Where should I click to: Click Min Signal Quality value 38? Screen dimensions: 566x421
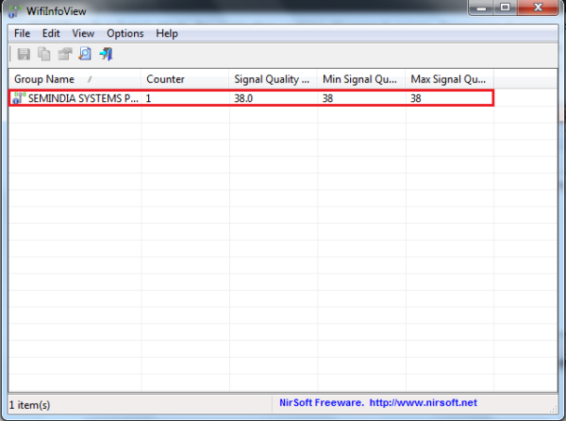click(327, 98)
